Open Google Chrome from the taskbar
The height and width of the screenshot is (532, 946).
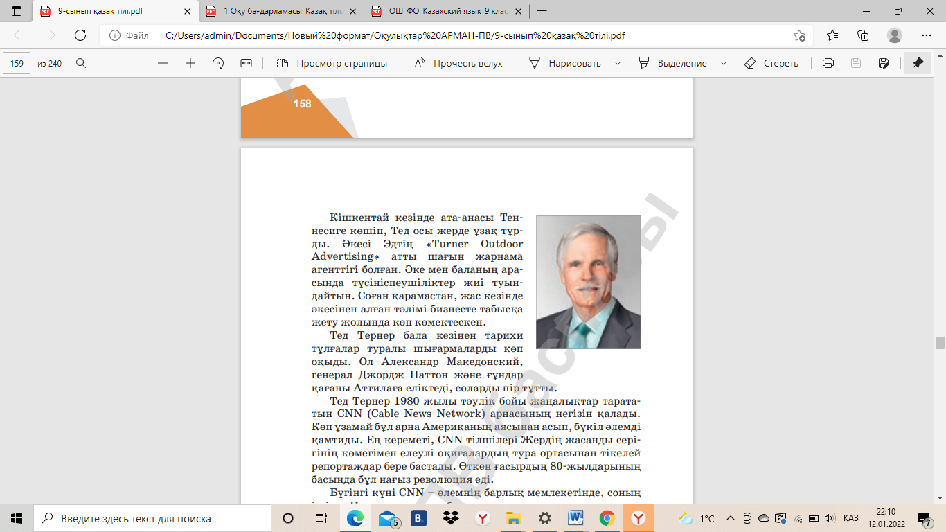607,518
